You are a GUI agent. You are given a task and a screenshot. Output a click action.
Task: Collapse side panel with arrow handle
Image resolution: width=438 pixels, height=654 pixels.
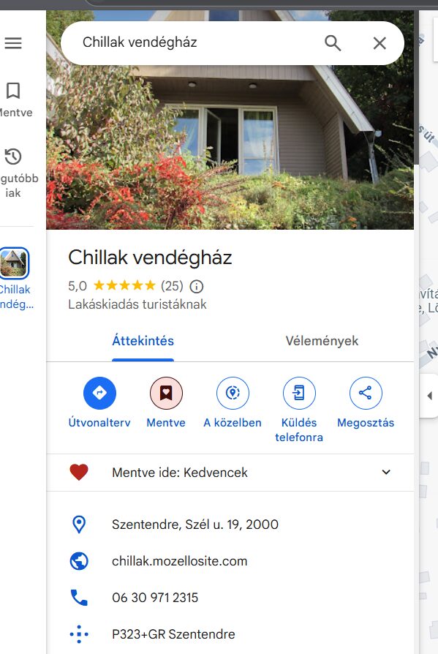coord(429,396)
